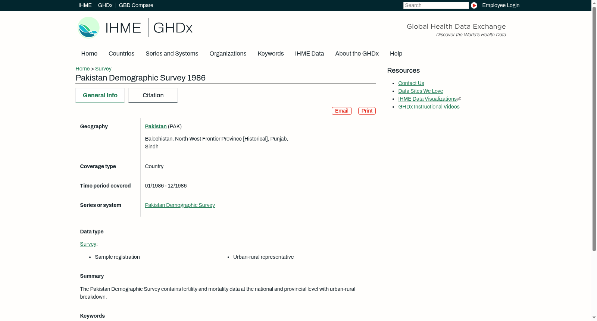Screen dimensions: 597x321
Task: Open GHDx Instructional Videos link
Action: click(429, 107)
